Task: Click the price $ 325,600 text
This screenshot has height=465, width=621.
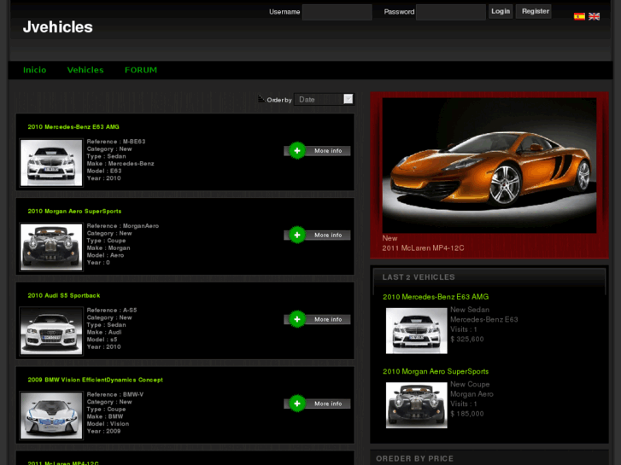Action: [467, 340]
